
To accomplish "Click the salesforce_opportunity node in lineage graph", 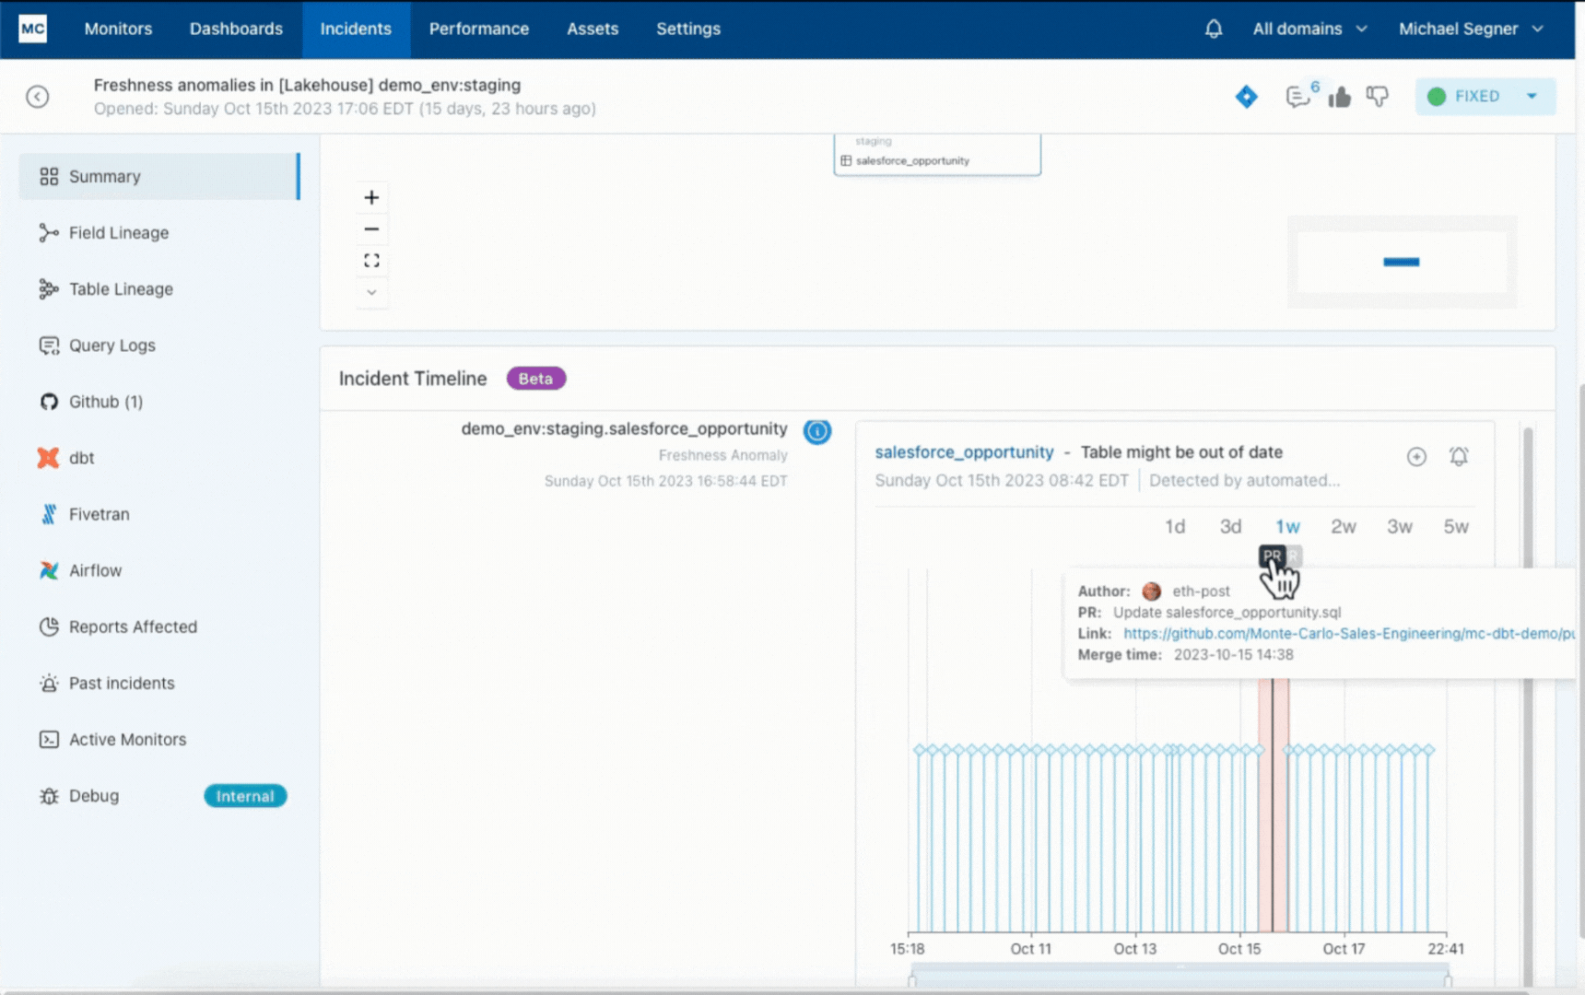I will coord(937,154).
